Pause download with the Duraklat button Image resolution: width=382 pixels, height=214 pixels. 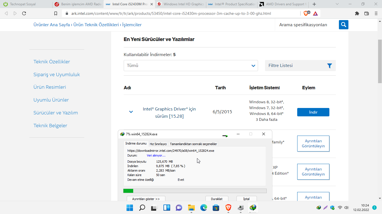click(x=217, y=199)
